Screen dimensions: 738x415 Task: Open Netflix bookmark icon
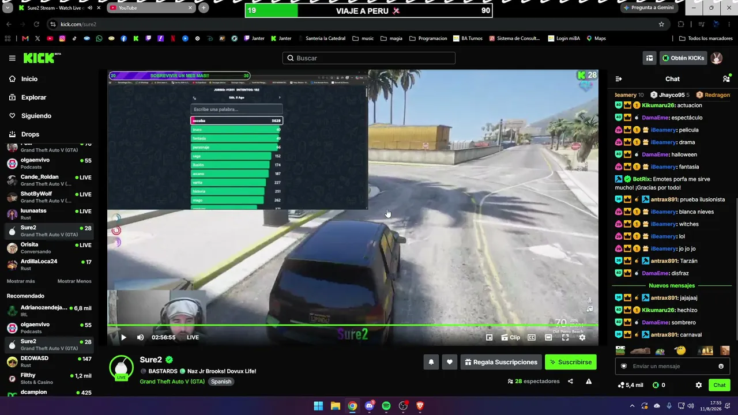point(173,39)
